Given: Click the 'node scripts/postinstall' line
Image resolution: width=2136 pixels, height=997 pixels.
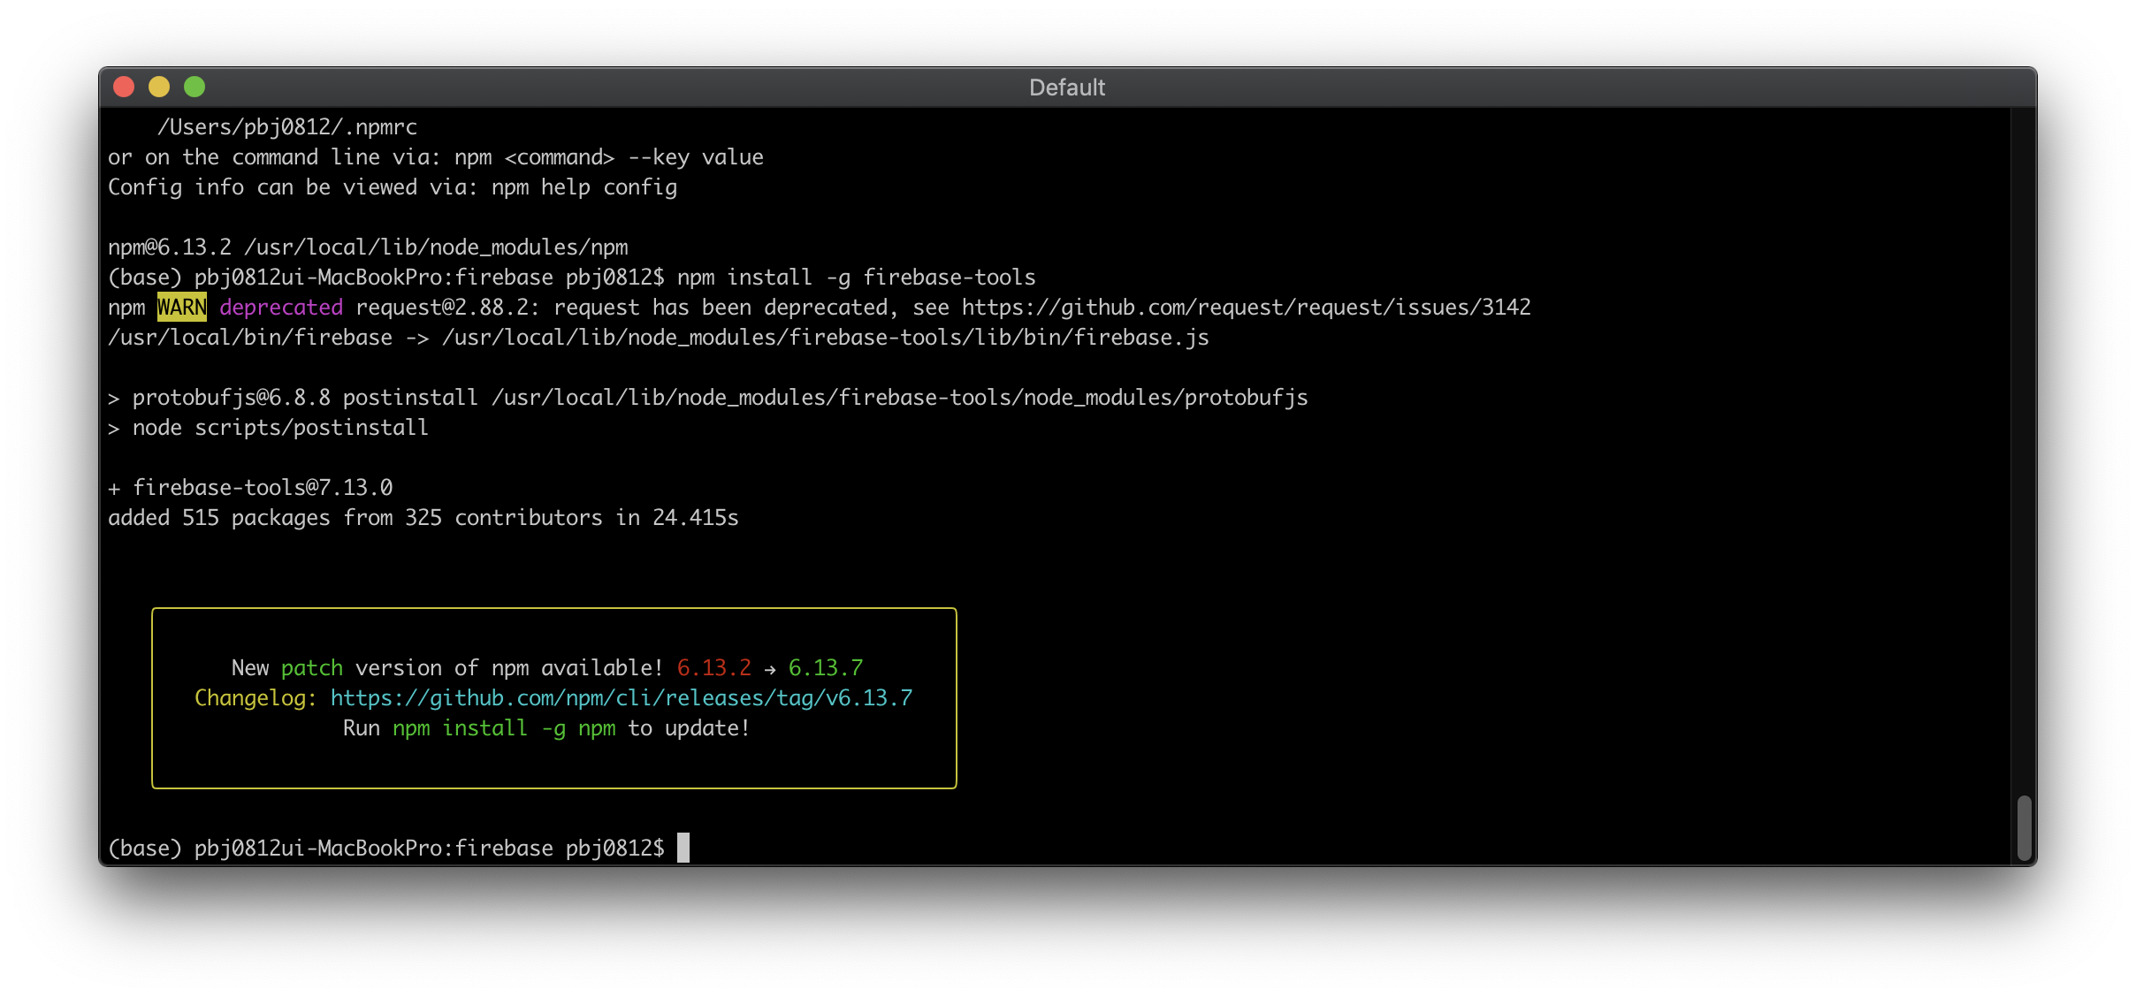Looking at the screenshot, I should tap(280, 428).
